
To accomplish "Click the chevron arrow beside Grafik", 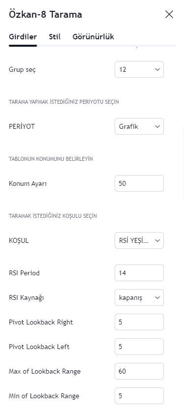I will click(x=157, y=127).
